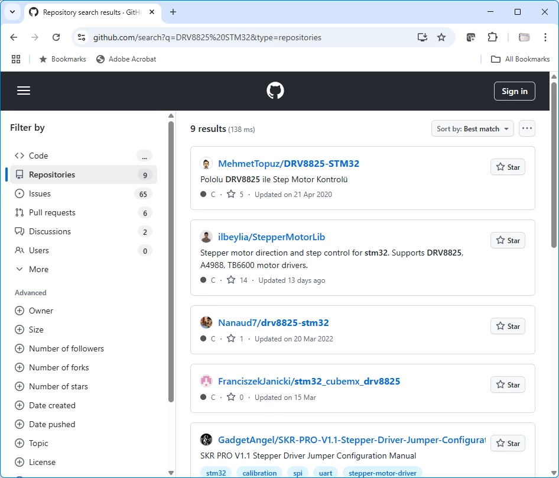This screenshot has width=559, height=478.
Task: Click the star count icon on stm32_cubemx_drv8825
Action: tap(232, 397)
